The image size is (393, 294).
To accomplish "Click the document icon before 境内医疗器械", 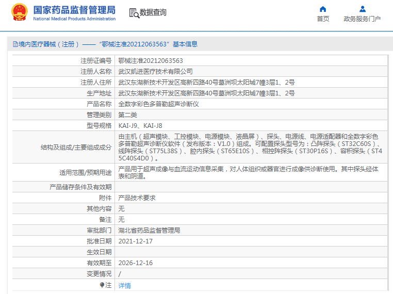I will pyautogui.click(x=14, y=44).
